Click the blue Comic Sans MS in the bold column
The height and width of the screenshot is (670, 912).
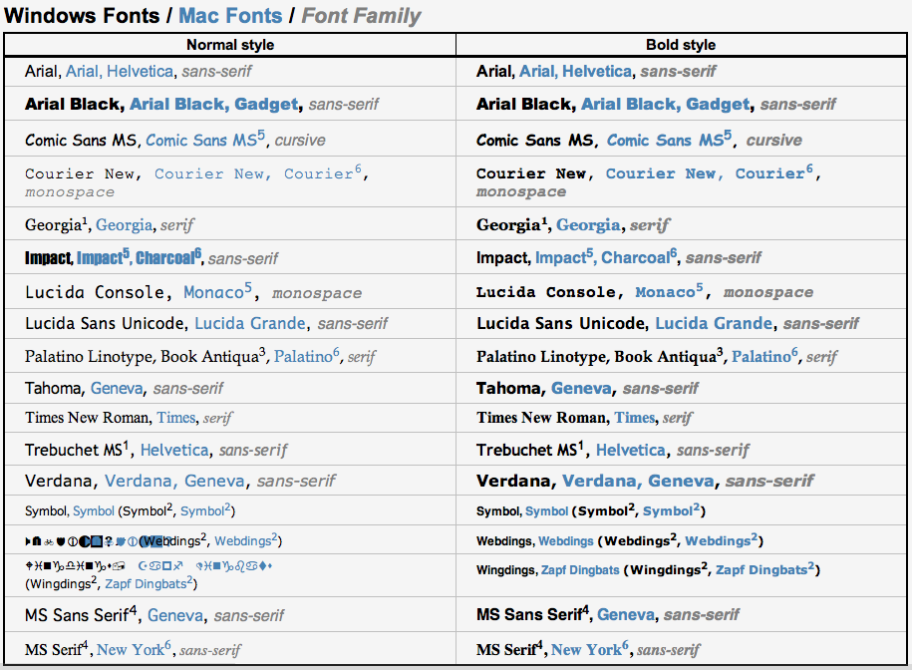coord(666,141)
